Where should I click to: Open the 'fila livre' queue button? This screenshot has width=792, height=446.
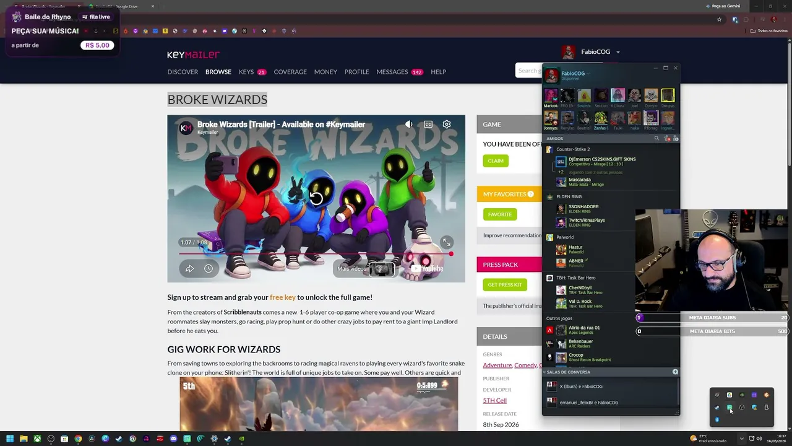[x=97, y=17]
